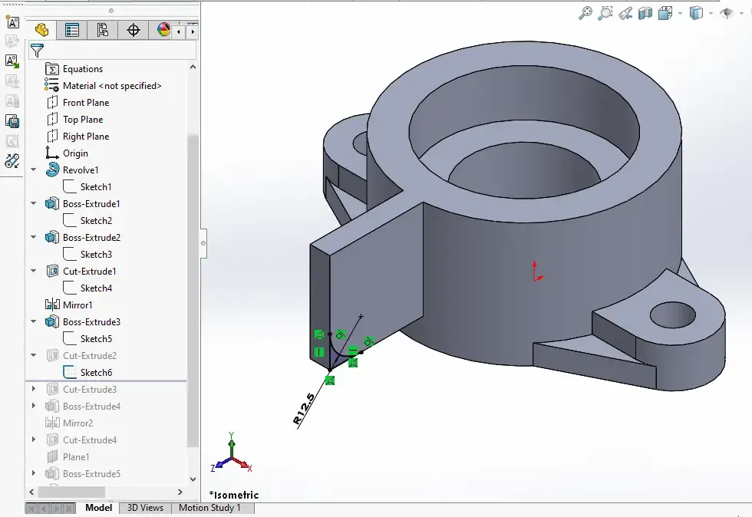Select Sketch2 in feature tree

tap(87, 221)
